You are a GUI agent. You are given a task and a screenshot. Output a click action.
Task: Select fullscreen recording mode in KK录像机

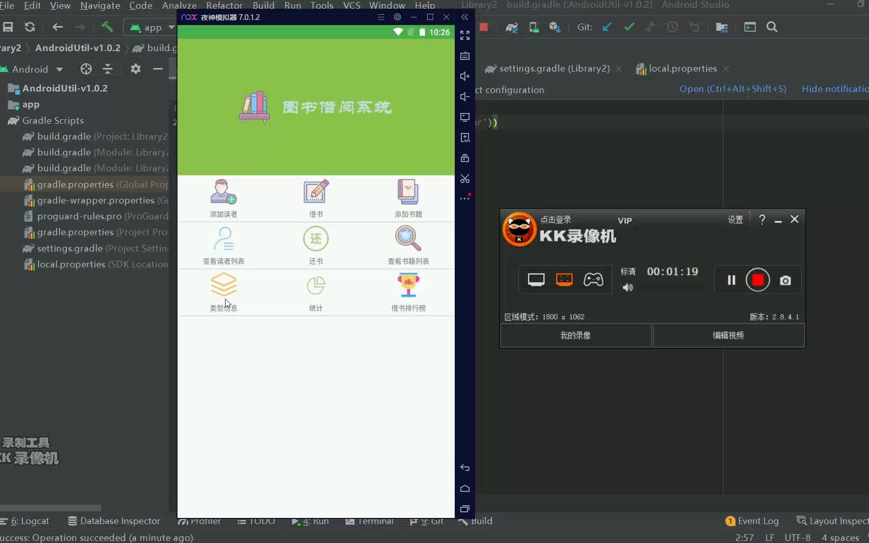pyautogui.click(x=536, y=279)
